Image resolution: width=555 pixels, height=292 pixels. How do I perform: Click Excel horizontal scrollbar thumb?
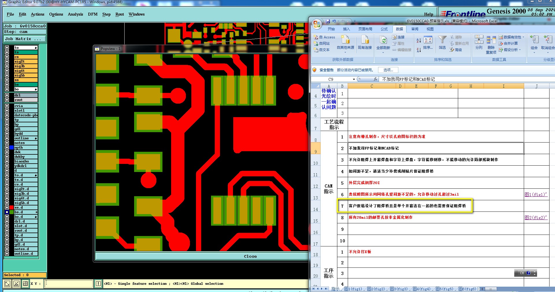coord(491,289)
